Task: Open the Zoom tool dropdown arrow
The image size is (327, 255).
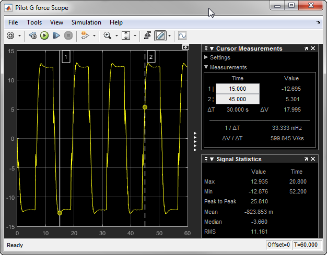Action: (x=115, y=35)
